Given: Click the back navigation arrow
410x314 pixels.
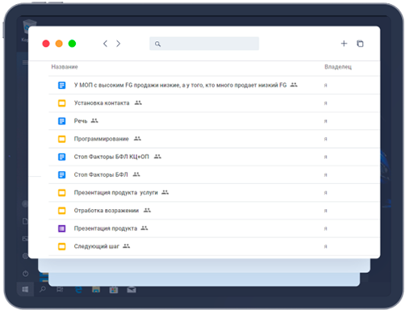Looking at the screenshot, I should pyautogui.click(x=105, y=44).
